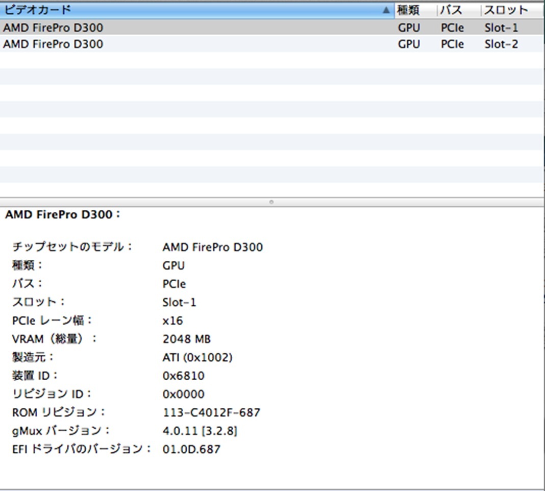The width and height of the screenshot is (545, 491).
Task: Click the EFI ドライバのバージョン label
Action: pyautogui.click(x=82, y=449)
